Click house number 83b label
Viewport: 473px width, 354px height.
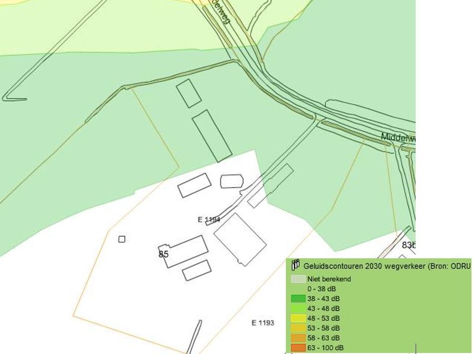tap(409, 245)
